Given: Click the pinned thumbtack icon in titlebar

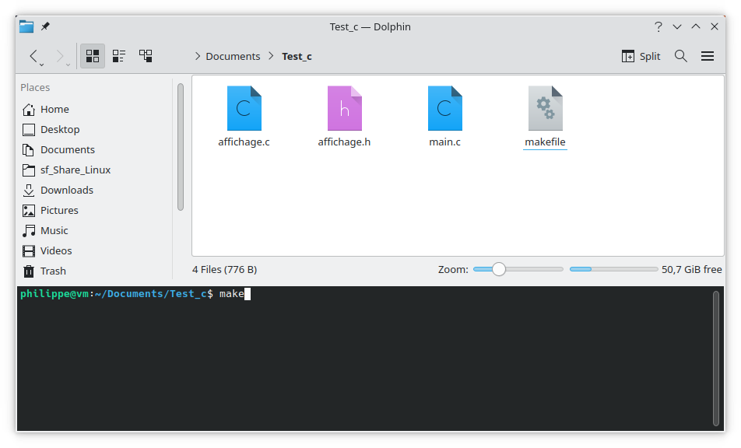Looking at the screenshot, I should point(44,26).
